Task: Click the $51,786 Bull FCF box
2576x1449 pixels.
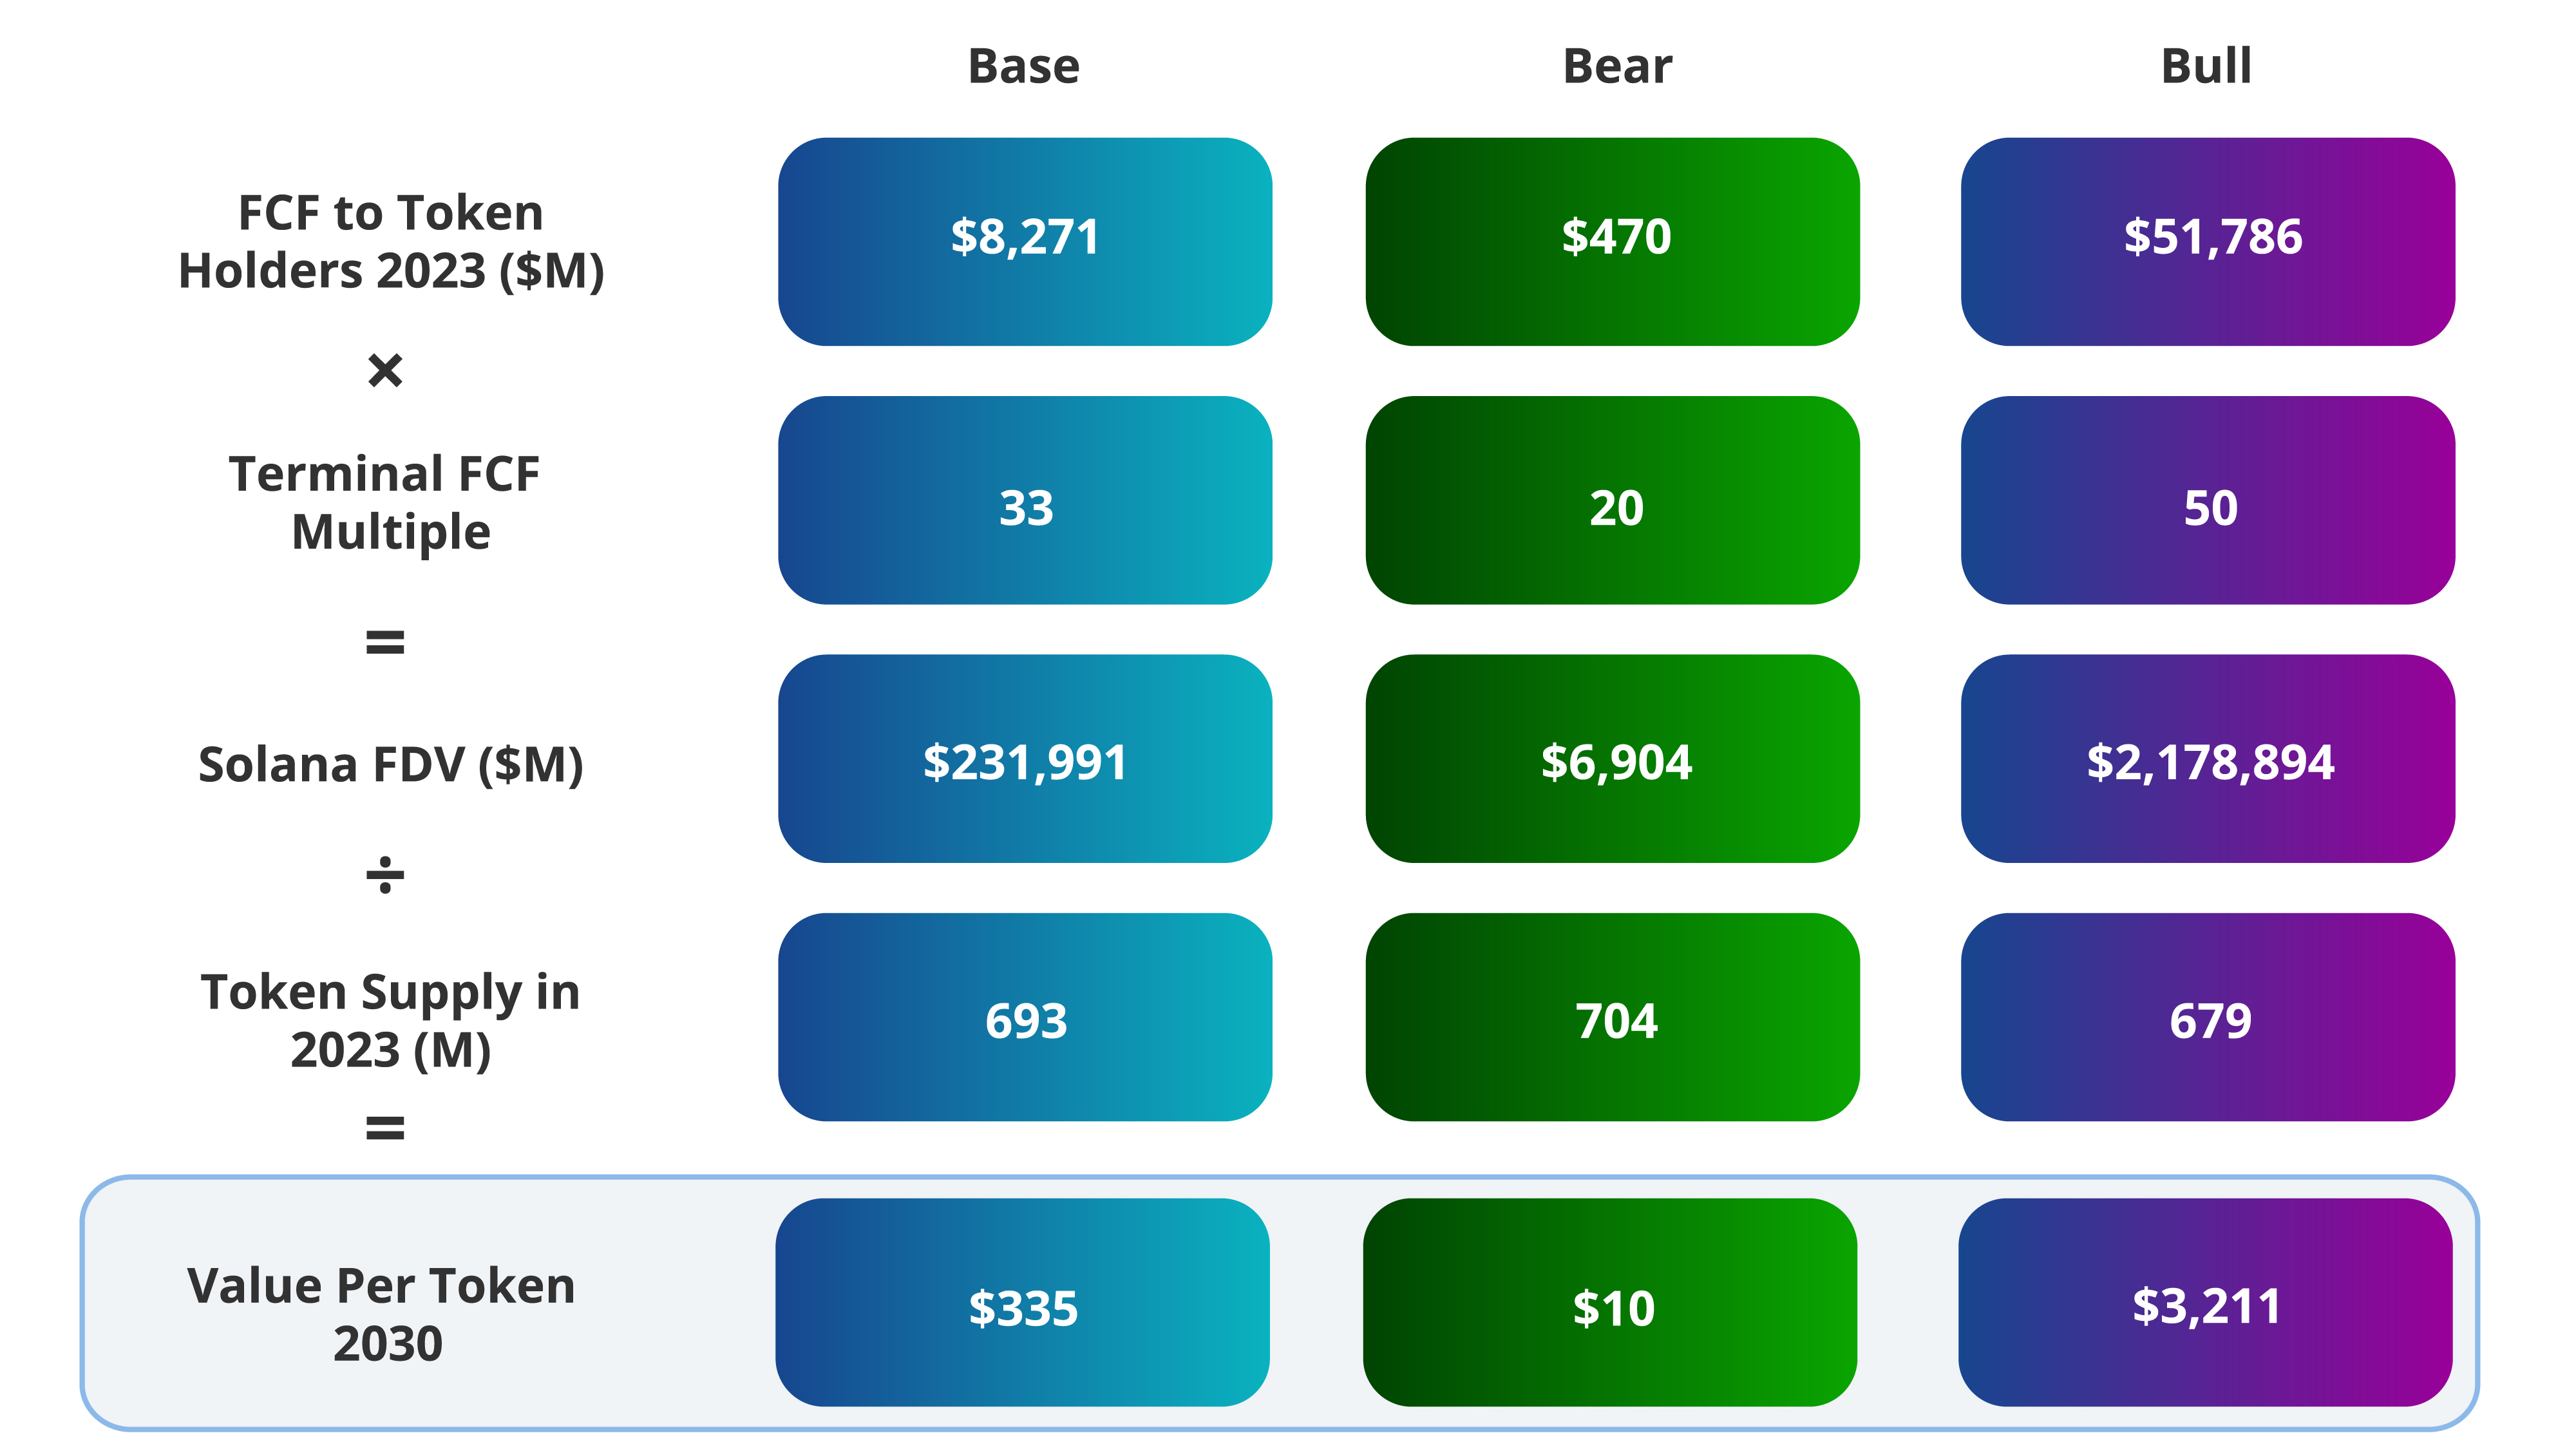Action: 2207,241
